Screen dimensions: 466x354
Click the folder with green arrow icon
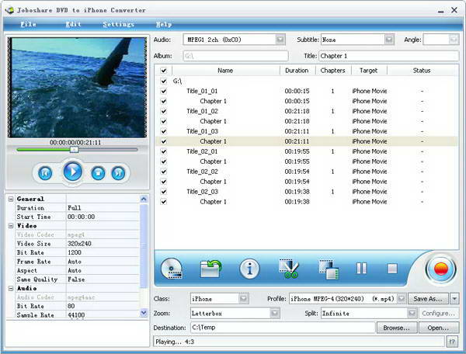click(210, 269)
